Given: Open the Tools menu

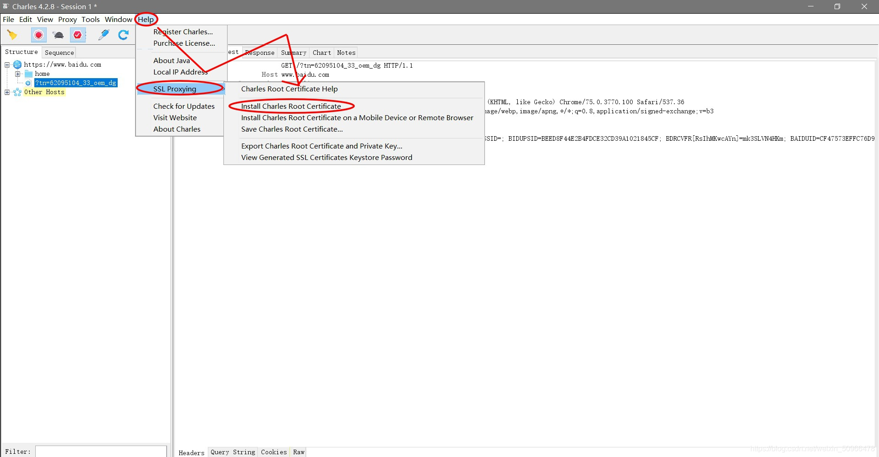Looking at the screenshot, I should (x=91, y=19).
